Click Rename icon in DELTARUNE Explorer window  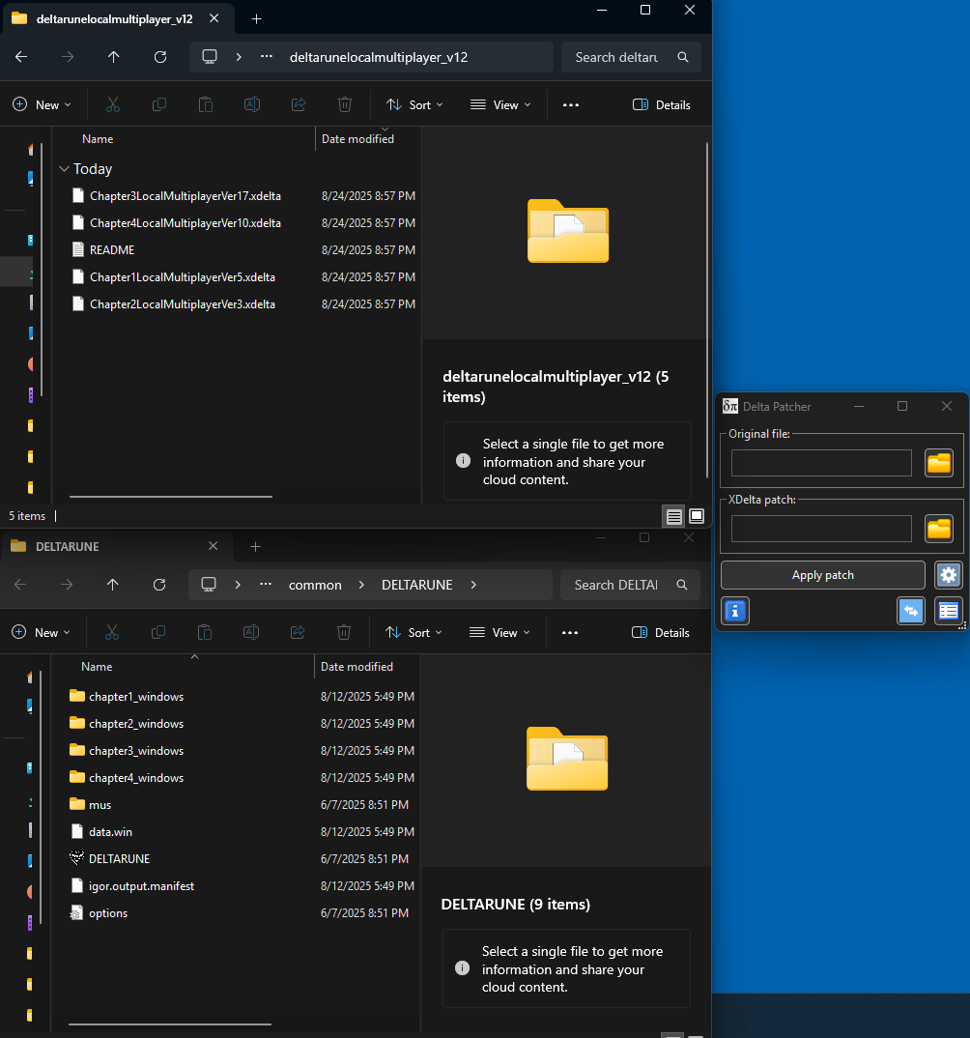[251, 632]
